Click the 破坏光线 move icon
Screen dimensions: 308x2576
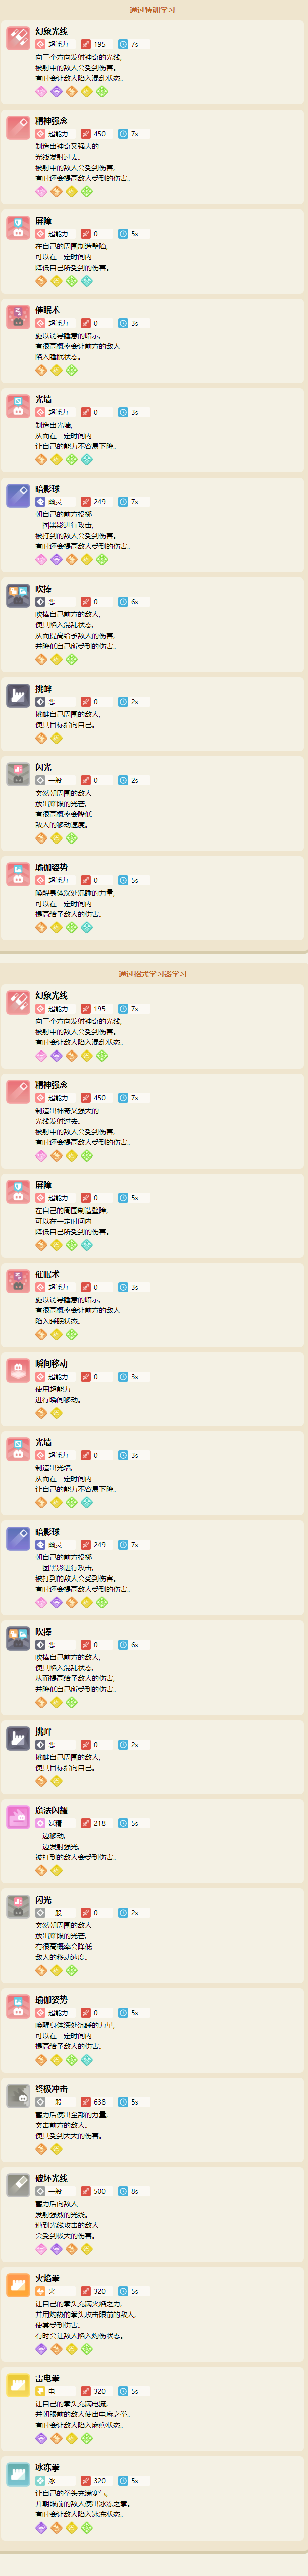click(x=18, y=2185)
